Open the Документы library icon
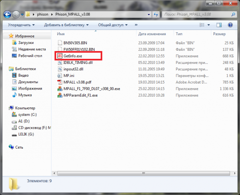The width and height of the screenshot is (240, 195). click(14, 82)
